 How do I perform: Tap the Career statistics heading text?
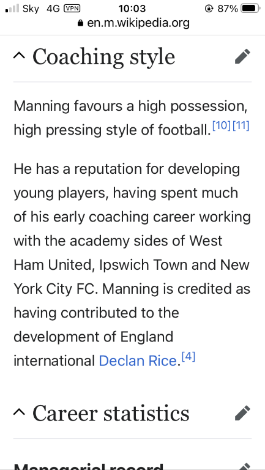pos(111,413)
